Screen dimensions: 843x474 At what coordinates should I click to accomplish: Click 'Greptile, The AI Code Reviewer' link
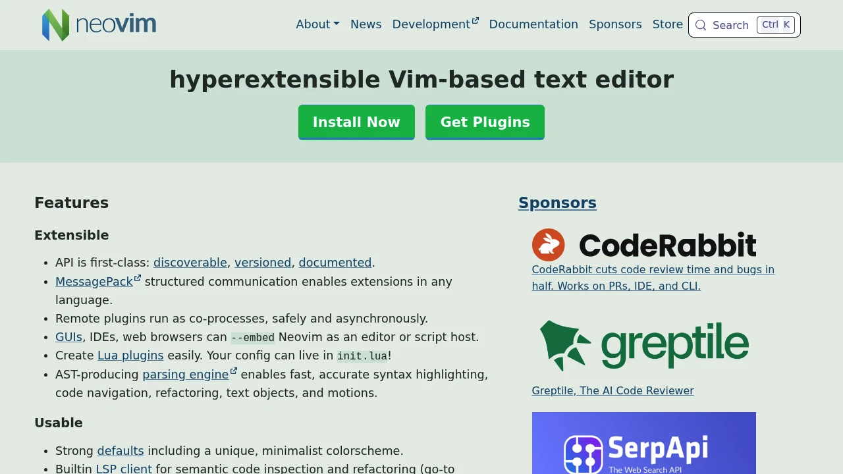pos(612,390)
